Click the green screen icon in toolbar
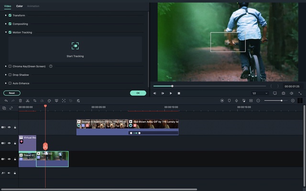306x191 pixels. [56, 101]
